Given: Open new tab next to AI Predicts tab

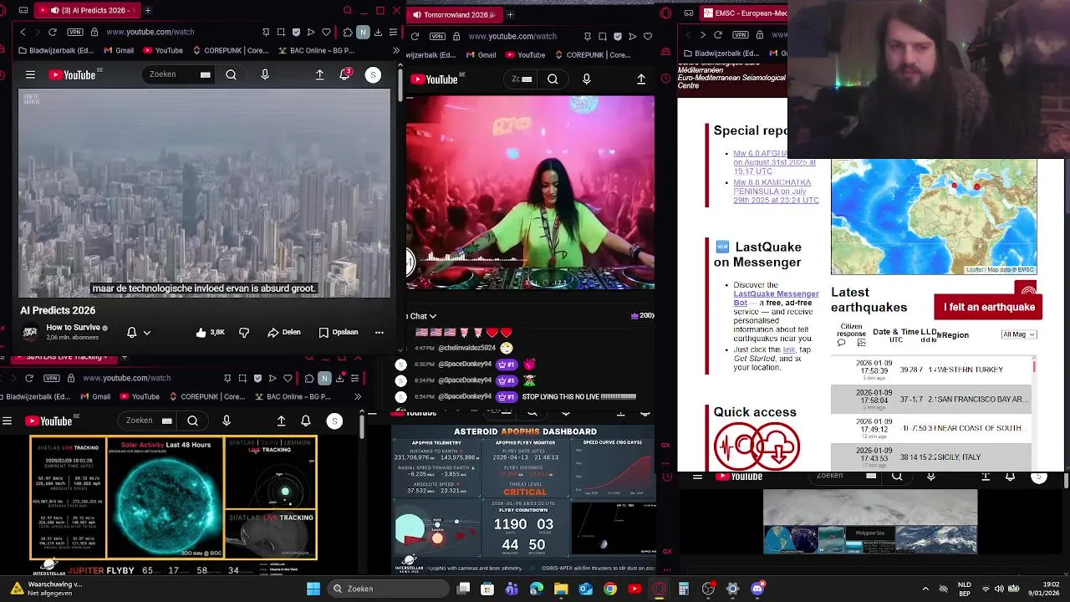Looking at the screenshot, I should 147,10.
